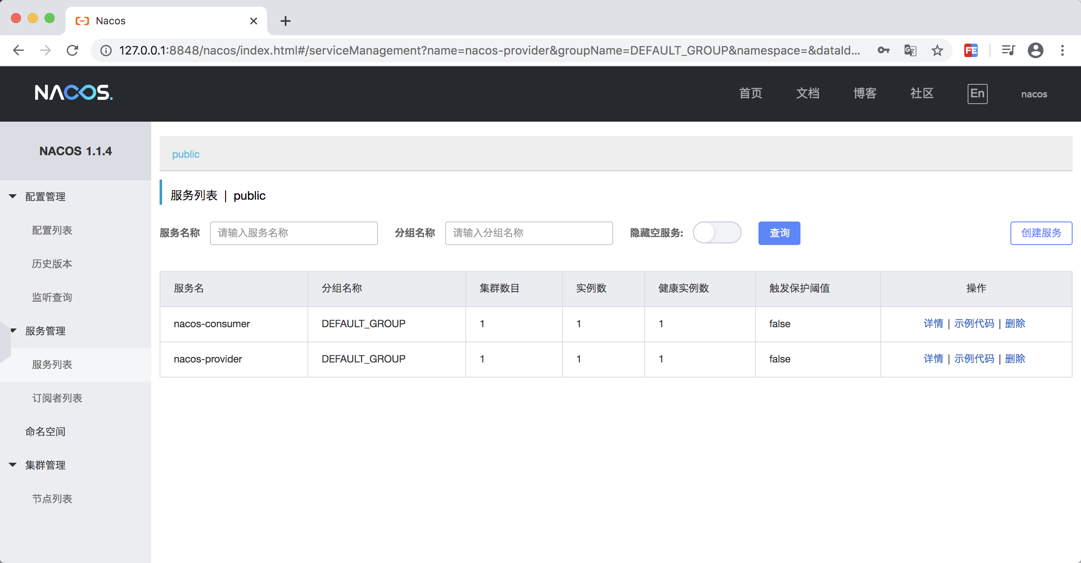
Task: Open the Google Translate page icon
Action: click(910, 50)
